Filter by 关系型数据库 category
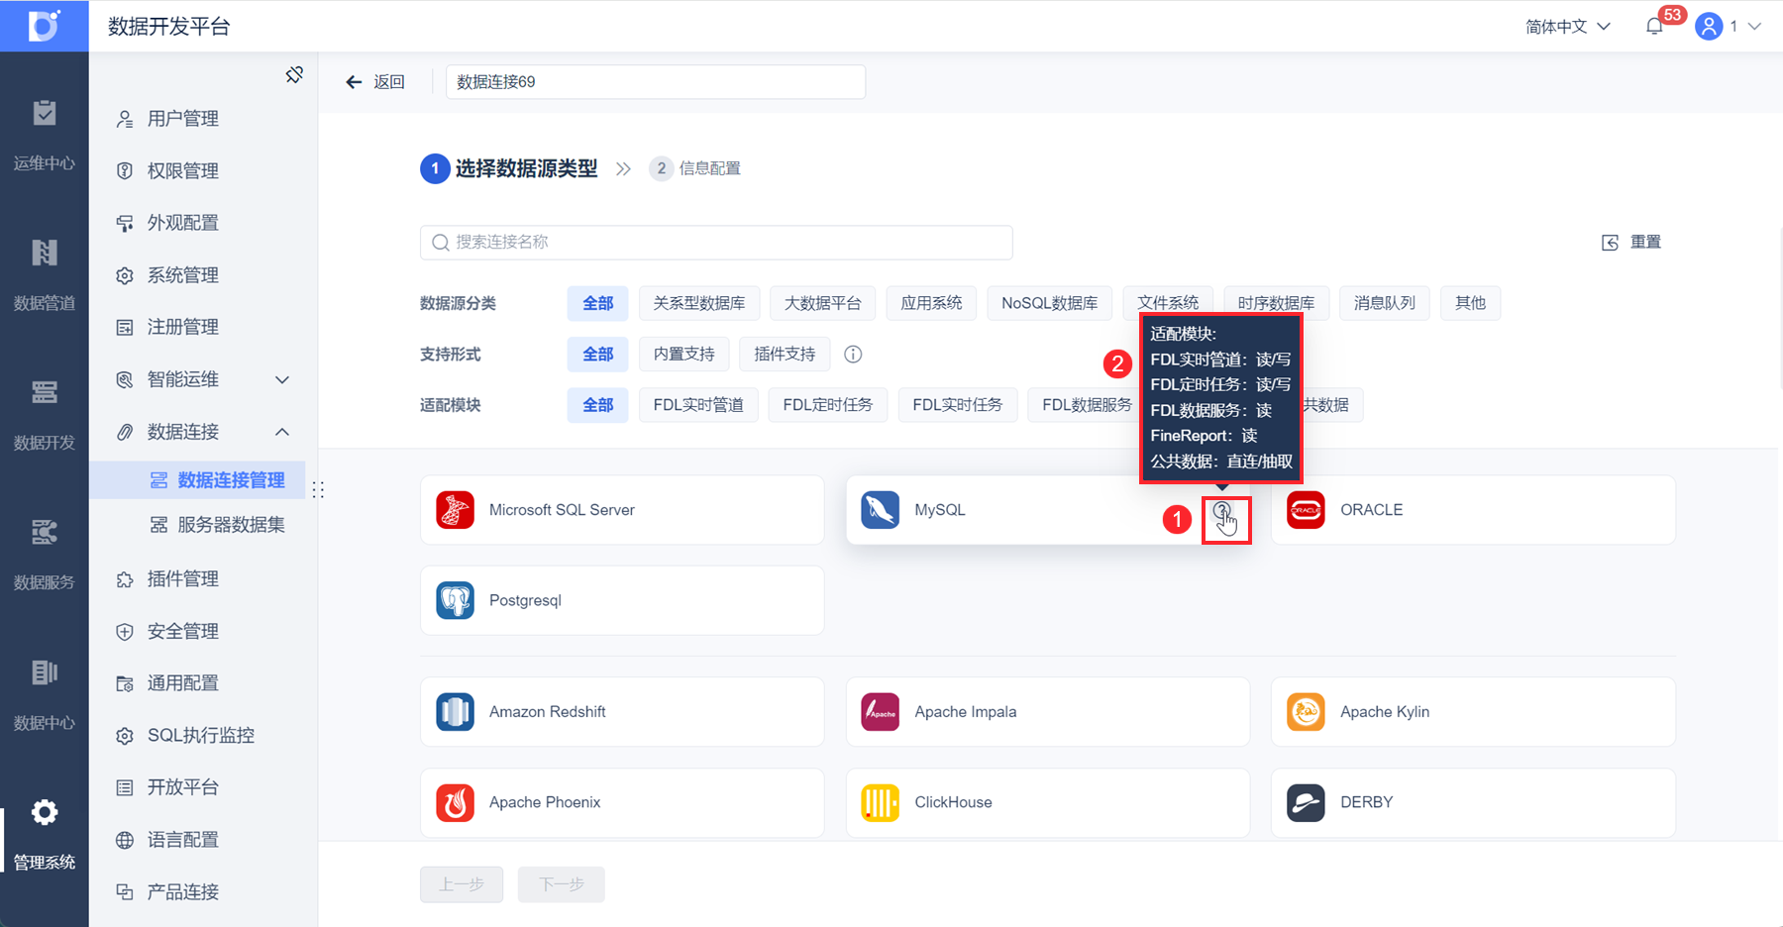 coord(699,303)
